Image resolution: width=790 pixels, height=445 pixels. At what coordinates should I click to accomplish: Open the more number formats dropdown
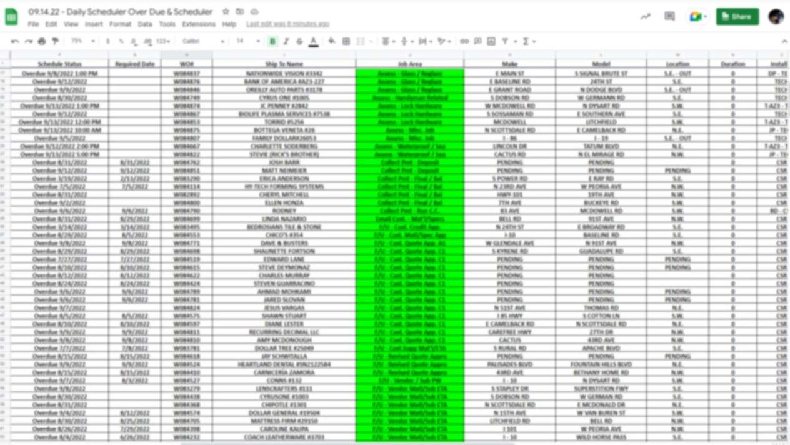tap(163, 41)
